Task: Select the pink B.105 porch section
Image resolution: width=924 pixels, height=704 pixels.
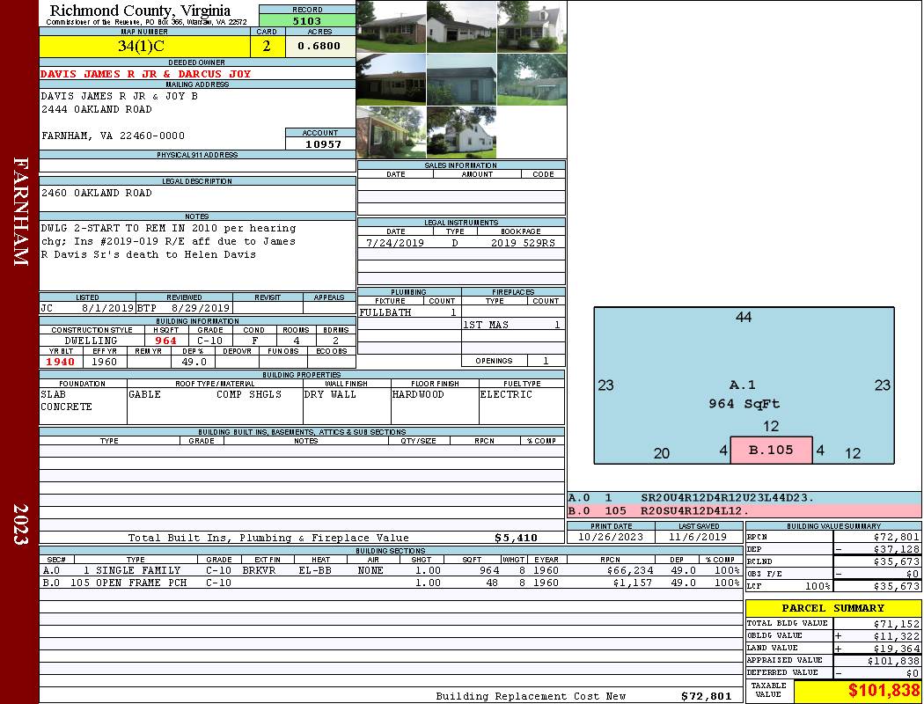Action: (x=771, y=450)
